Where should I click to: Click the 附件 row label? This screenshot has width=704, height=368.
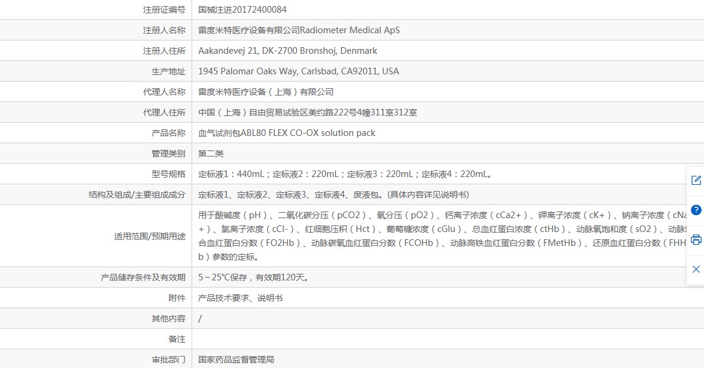(x=177, y=298)
